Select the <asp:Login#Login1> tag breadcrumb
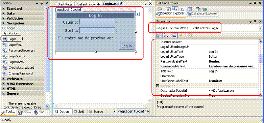Viewport: 264px width, 123px height. (x=131, y=112)
